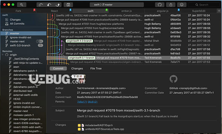The width and height of the screenshot is (222, 134).
Task: Select commit 49aaf06 in the list
Action: click(134, 16)
